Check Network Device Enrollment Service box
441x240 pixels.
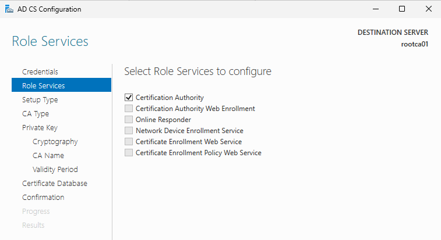[129, 131]
